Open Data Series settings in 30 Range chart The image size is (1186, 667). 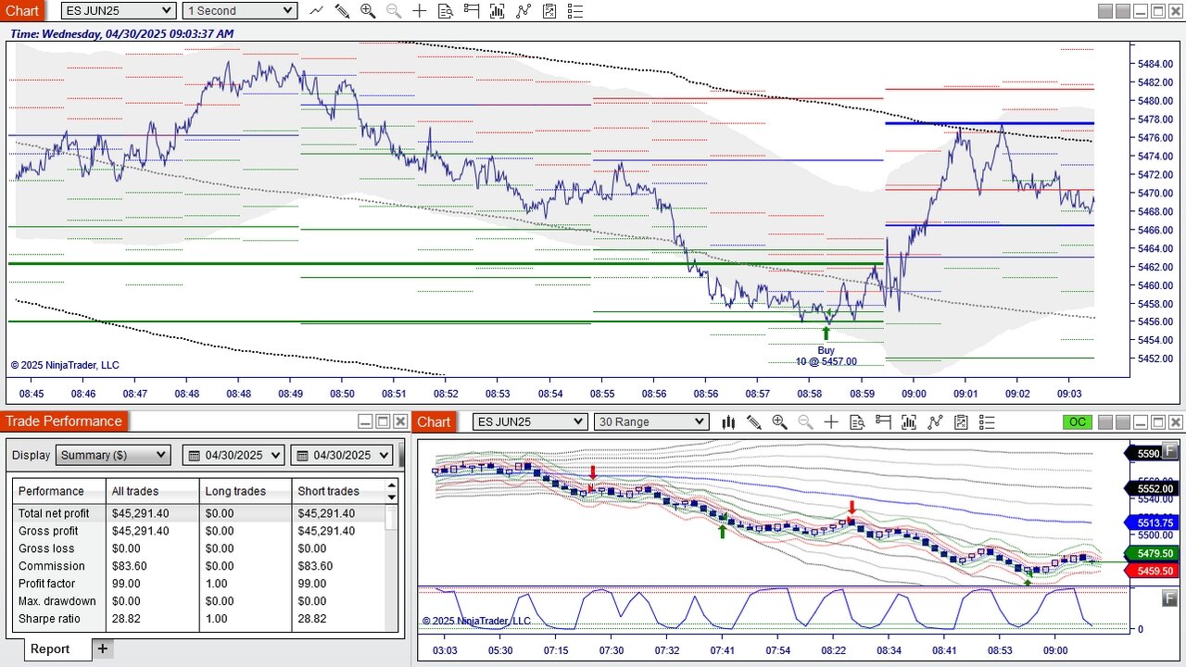click(909, 422)
